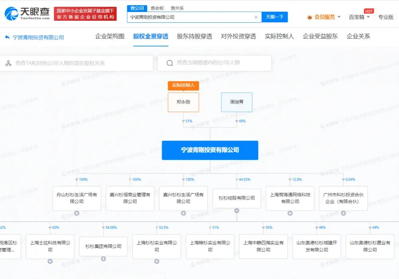Click the 60% stake label
The height and width of the screenshot is (279, 399).
point(55,228)
